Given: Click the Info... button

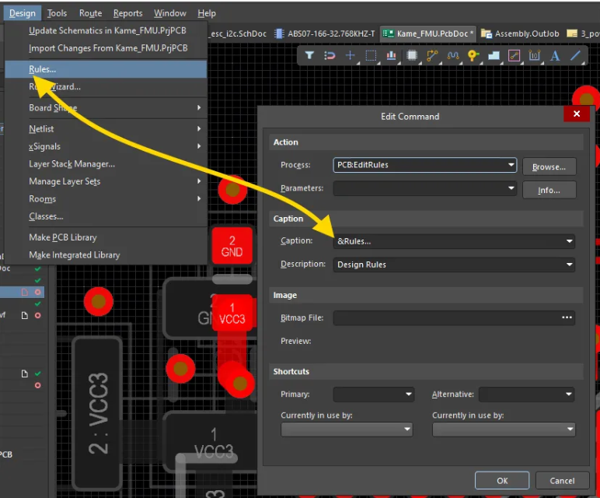Looking at the screenshot, I should [549, 191].
